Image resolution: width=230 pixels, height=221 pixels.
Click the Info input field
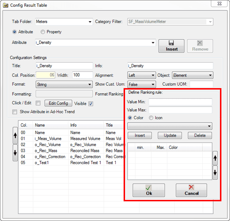click(x=170, y=66)
